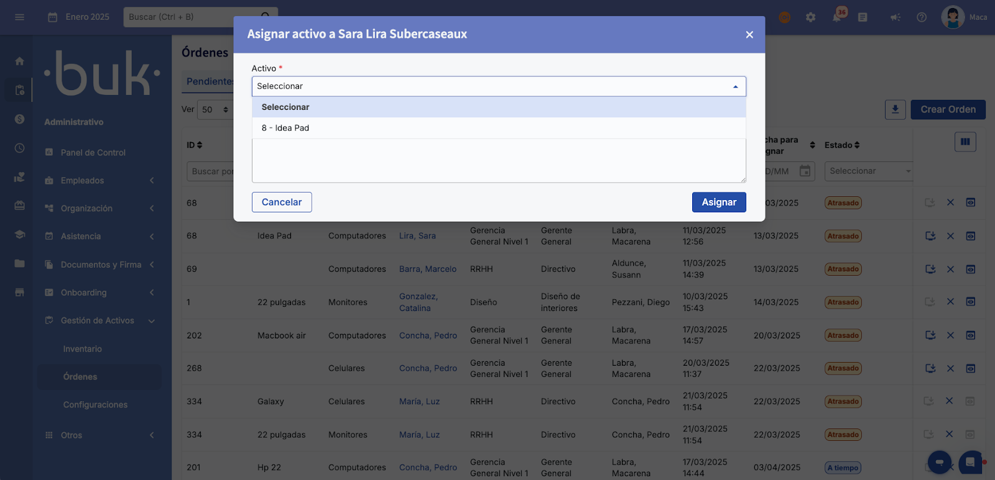Open the column visibility icon in the table header
Screen dimensions: 995x480
coord(965,142)
